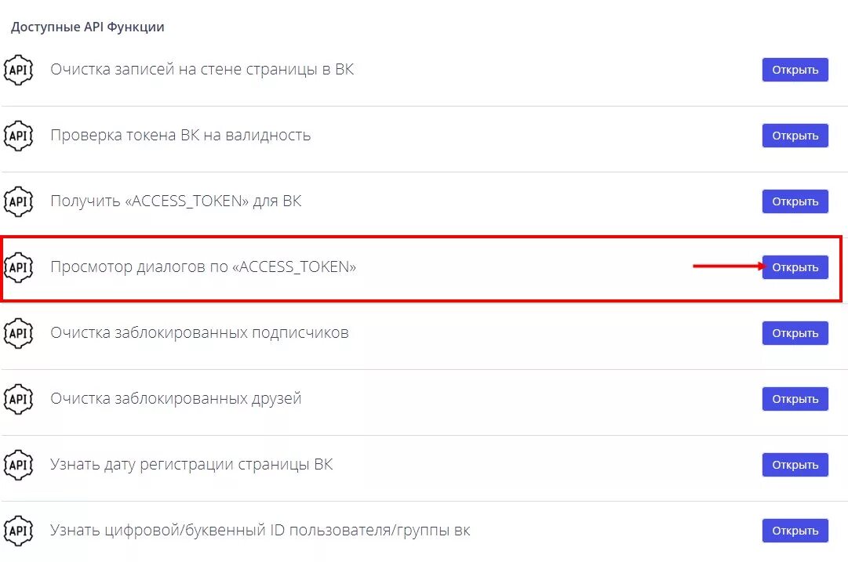Click Открыть for dialog viewing by ACCESS_TOKEN
This screenshot has width=848, height=562.
click(x=795, y=267)
